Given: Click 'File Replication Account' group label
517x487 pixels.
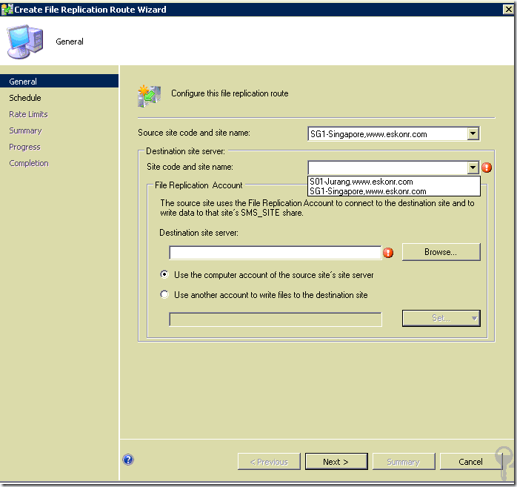Looking at the screenshot, I should 199,185.
